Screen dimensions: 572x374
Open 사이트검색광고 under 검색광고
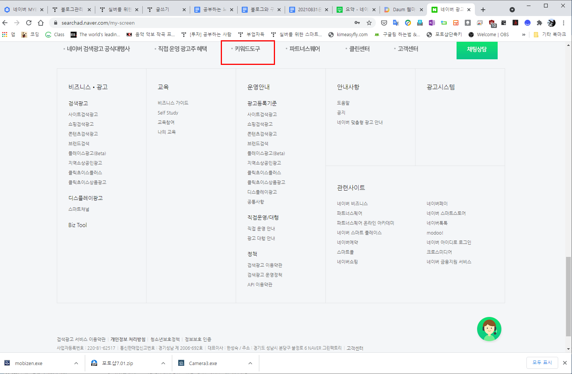pyautogui.click(x=83, y=114)
